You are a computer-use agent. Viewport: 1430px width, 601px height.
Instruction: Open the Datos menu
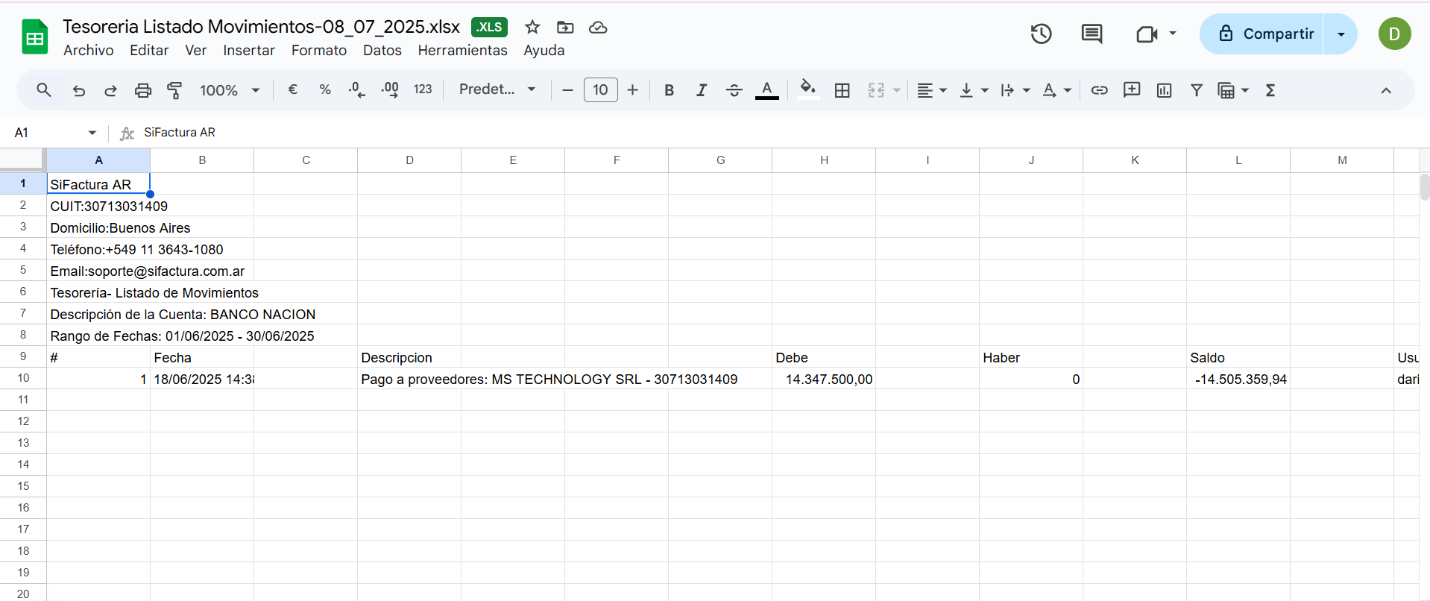click(x=382, y=50)
